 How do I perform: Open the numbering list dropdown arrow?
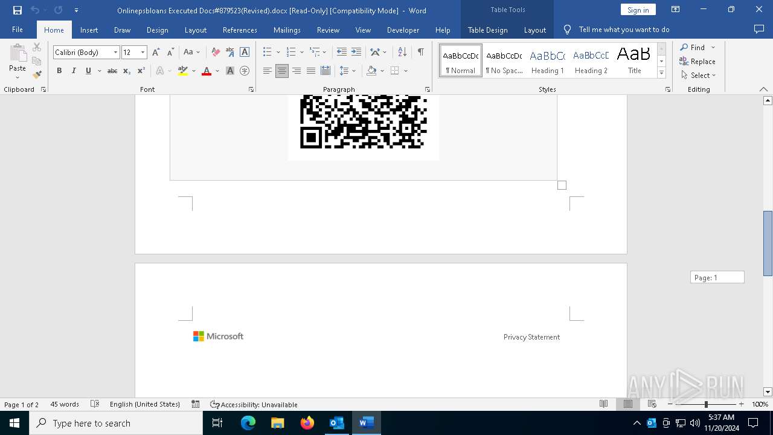301,53
